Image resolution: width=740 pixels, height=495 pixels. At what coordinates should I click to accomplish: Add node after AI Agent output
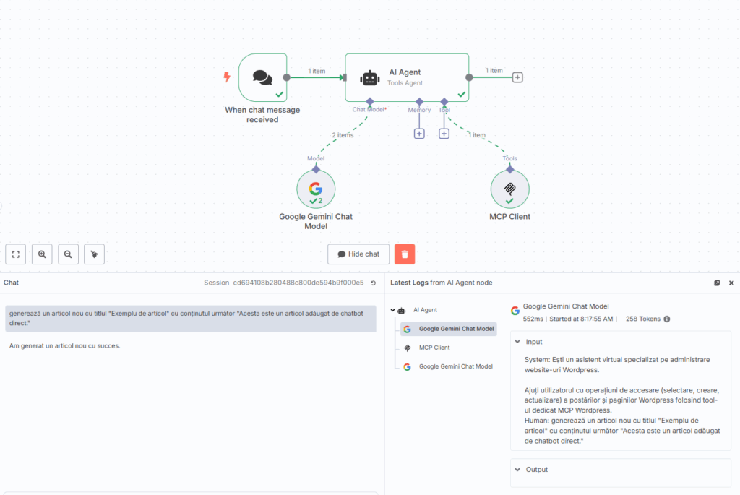click(x=517, y=77)
